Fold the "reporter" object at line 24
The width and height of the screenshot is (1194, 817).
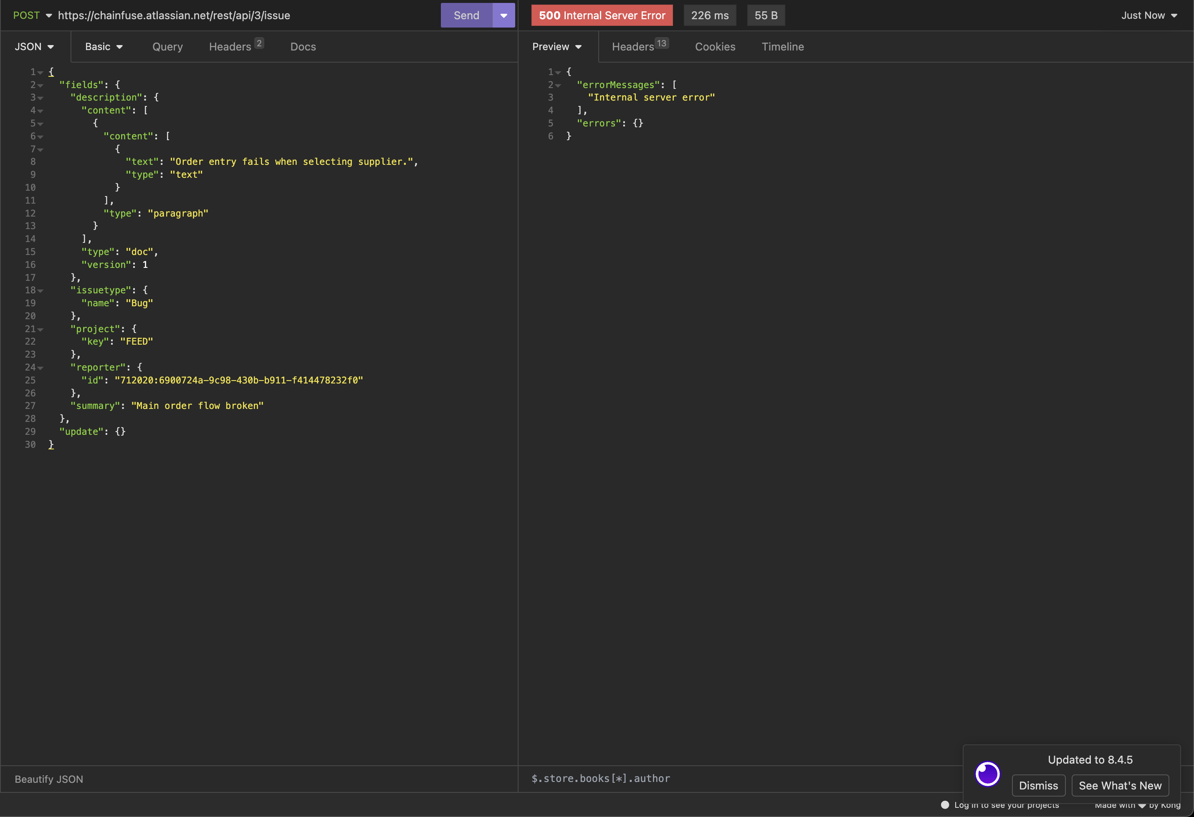(40, 368)
